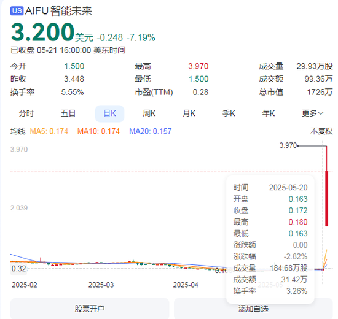Click the 股票开户 button
This screenshot has height=319, width=338.
[90, 309]
